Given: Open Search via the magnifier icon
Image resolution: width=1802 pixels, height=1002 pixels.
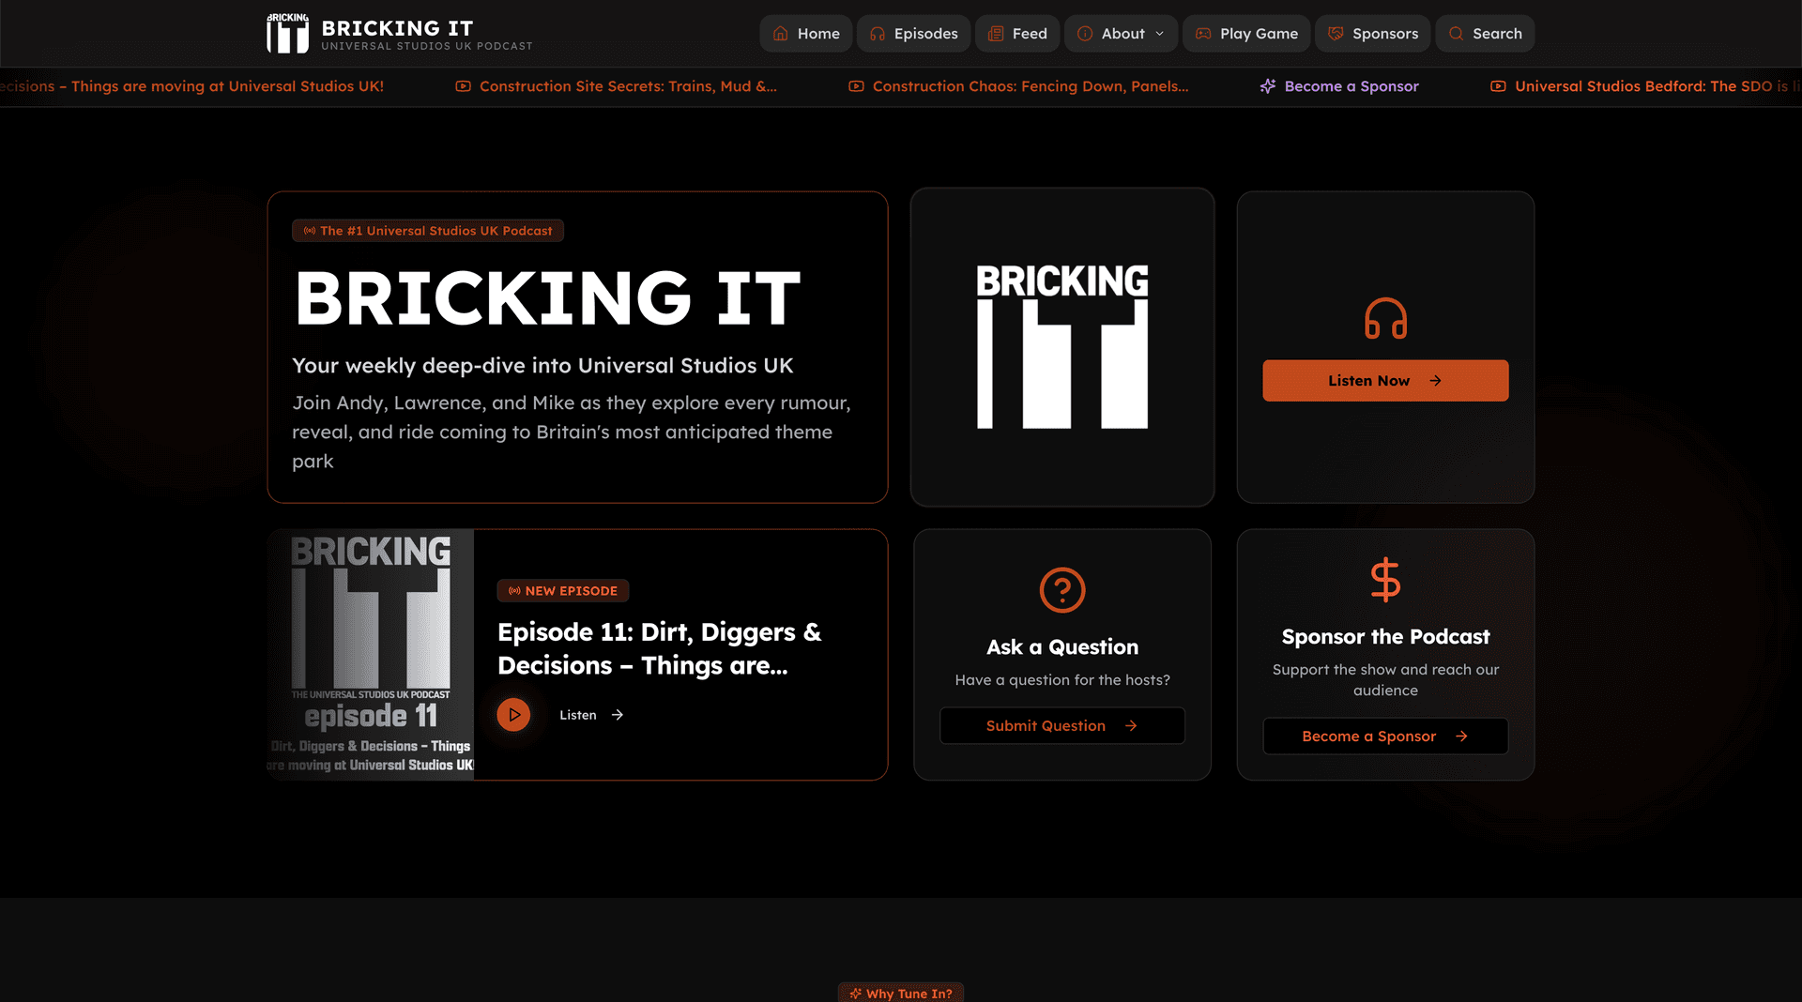Looking at the screenshot, I should (1455, 33).
